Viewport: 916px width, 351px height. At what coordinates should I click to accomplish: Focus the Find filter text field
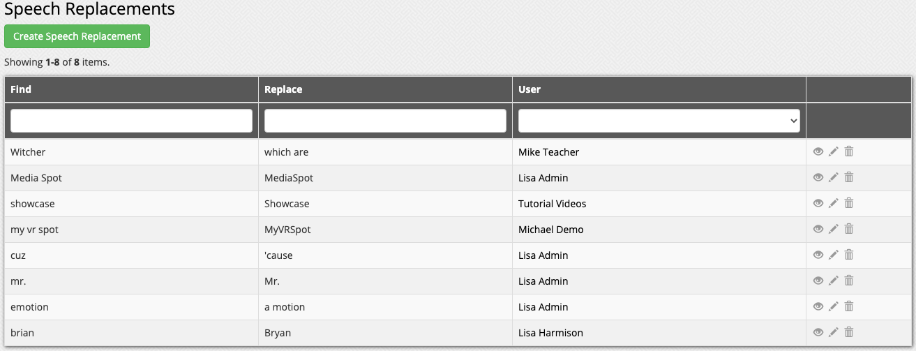[x=131, y=121]
